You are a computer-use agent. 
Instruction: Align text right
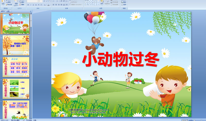click(x=59, y=5)
